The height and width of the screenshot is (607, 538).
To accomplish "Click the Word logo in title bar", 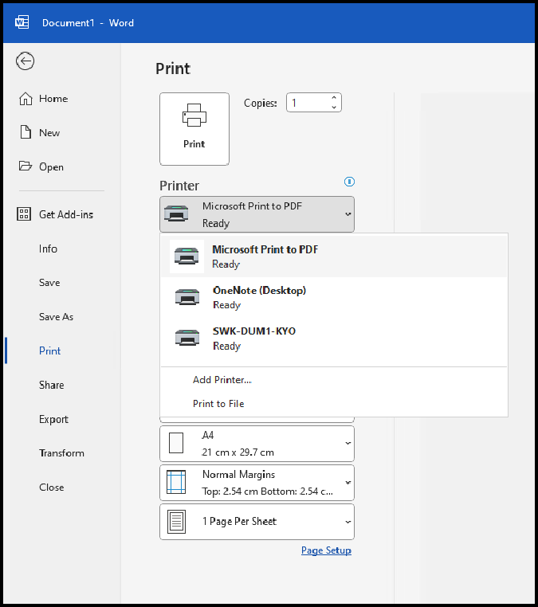I will (22, 22).
